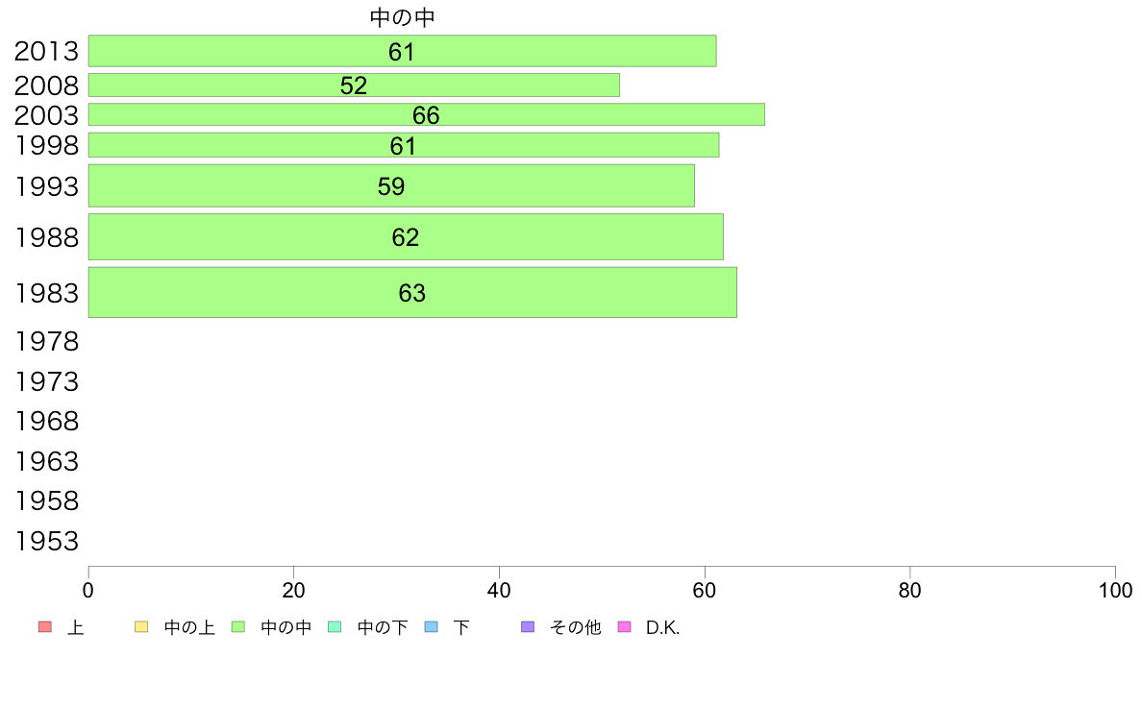This screenshot has width=1142, height=707.
Task: Click the green 中の中 legend swatch
Action: (238, 627)
